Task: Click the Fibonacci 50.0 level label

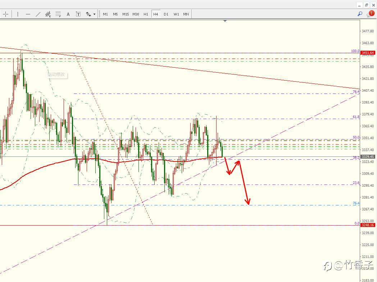Action: [x=356, y=137]
